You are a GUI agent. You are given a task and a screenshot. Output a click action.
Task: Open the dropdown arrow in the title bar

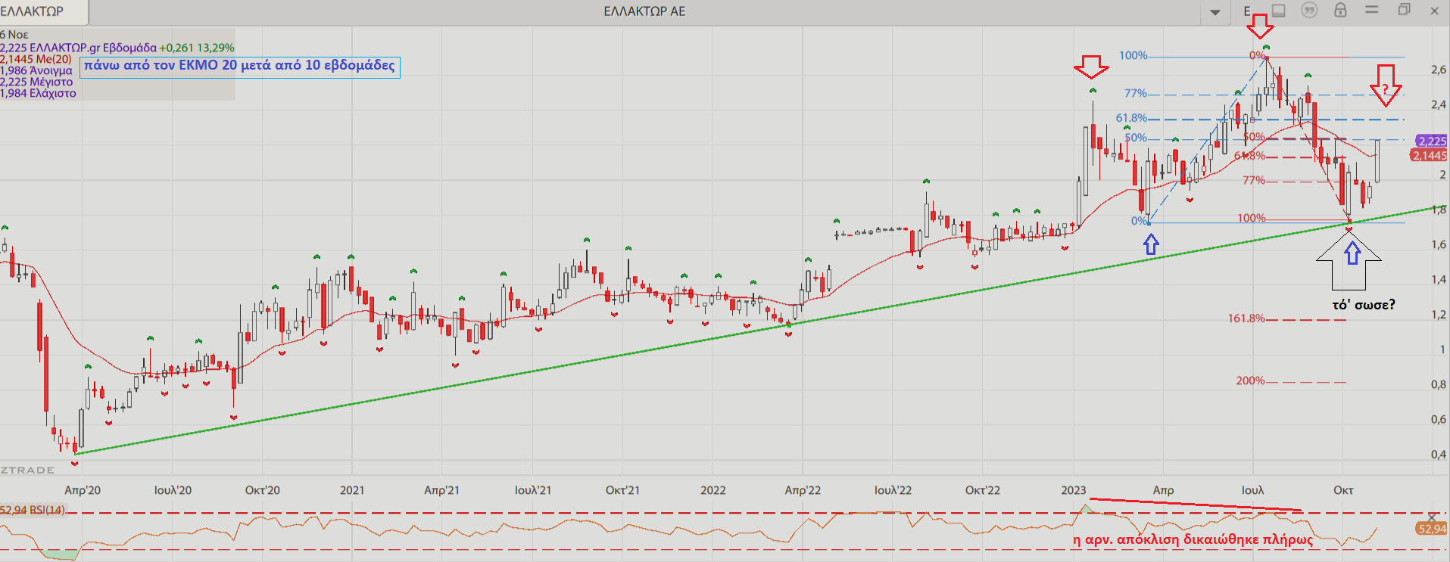(x=1215, y=11)
